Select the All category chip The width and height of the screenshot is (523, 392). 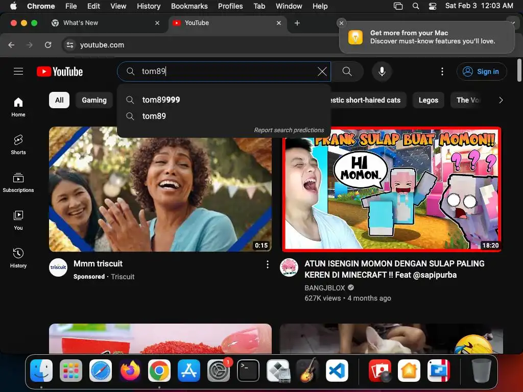59,100
